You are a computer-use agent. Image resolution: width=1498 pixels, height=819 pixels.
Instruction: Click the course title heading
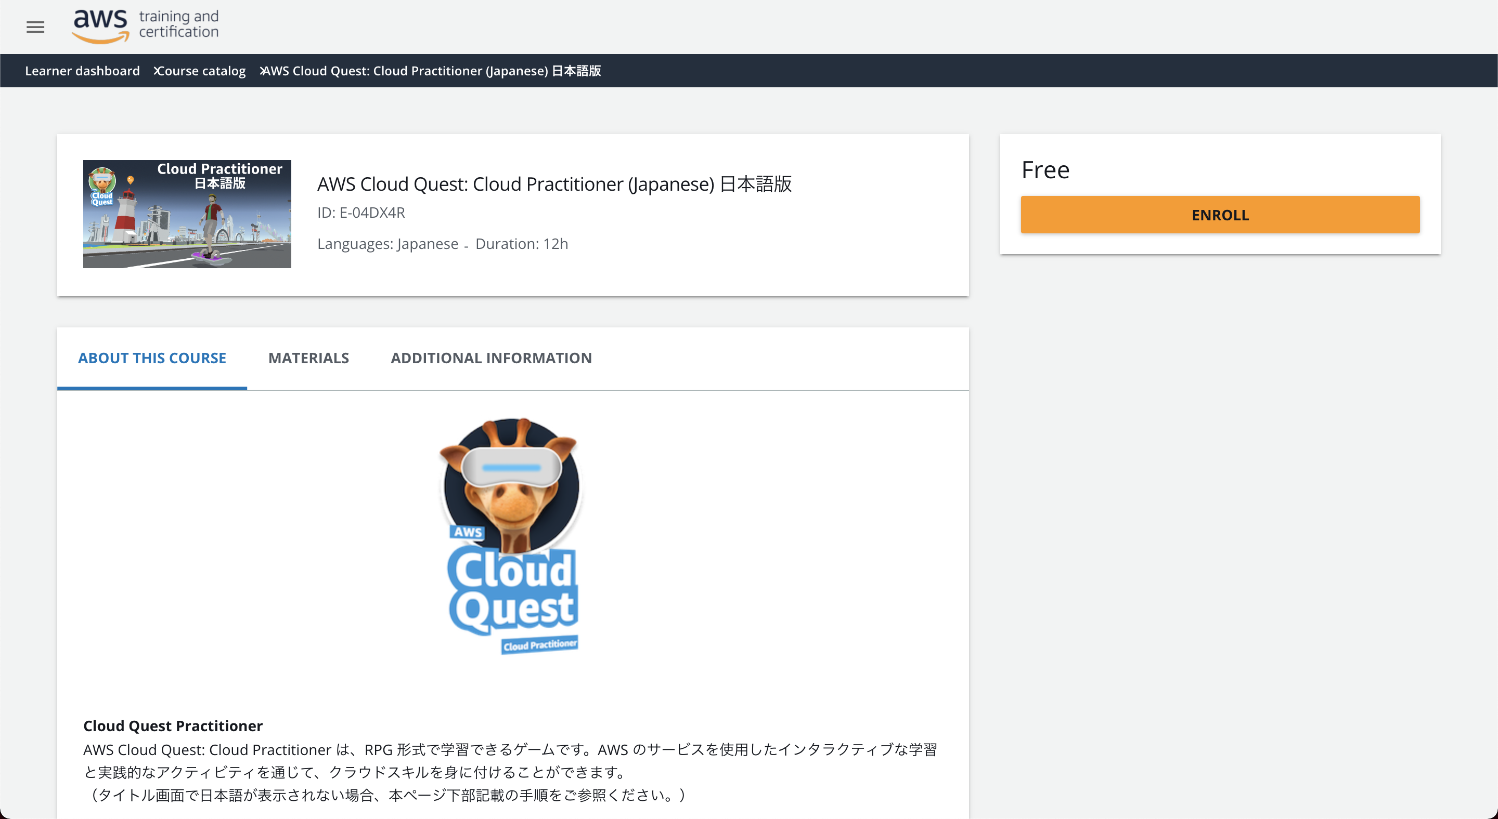[554, 184]
